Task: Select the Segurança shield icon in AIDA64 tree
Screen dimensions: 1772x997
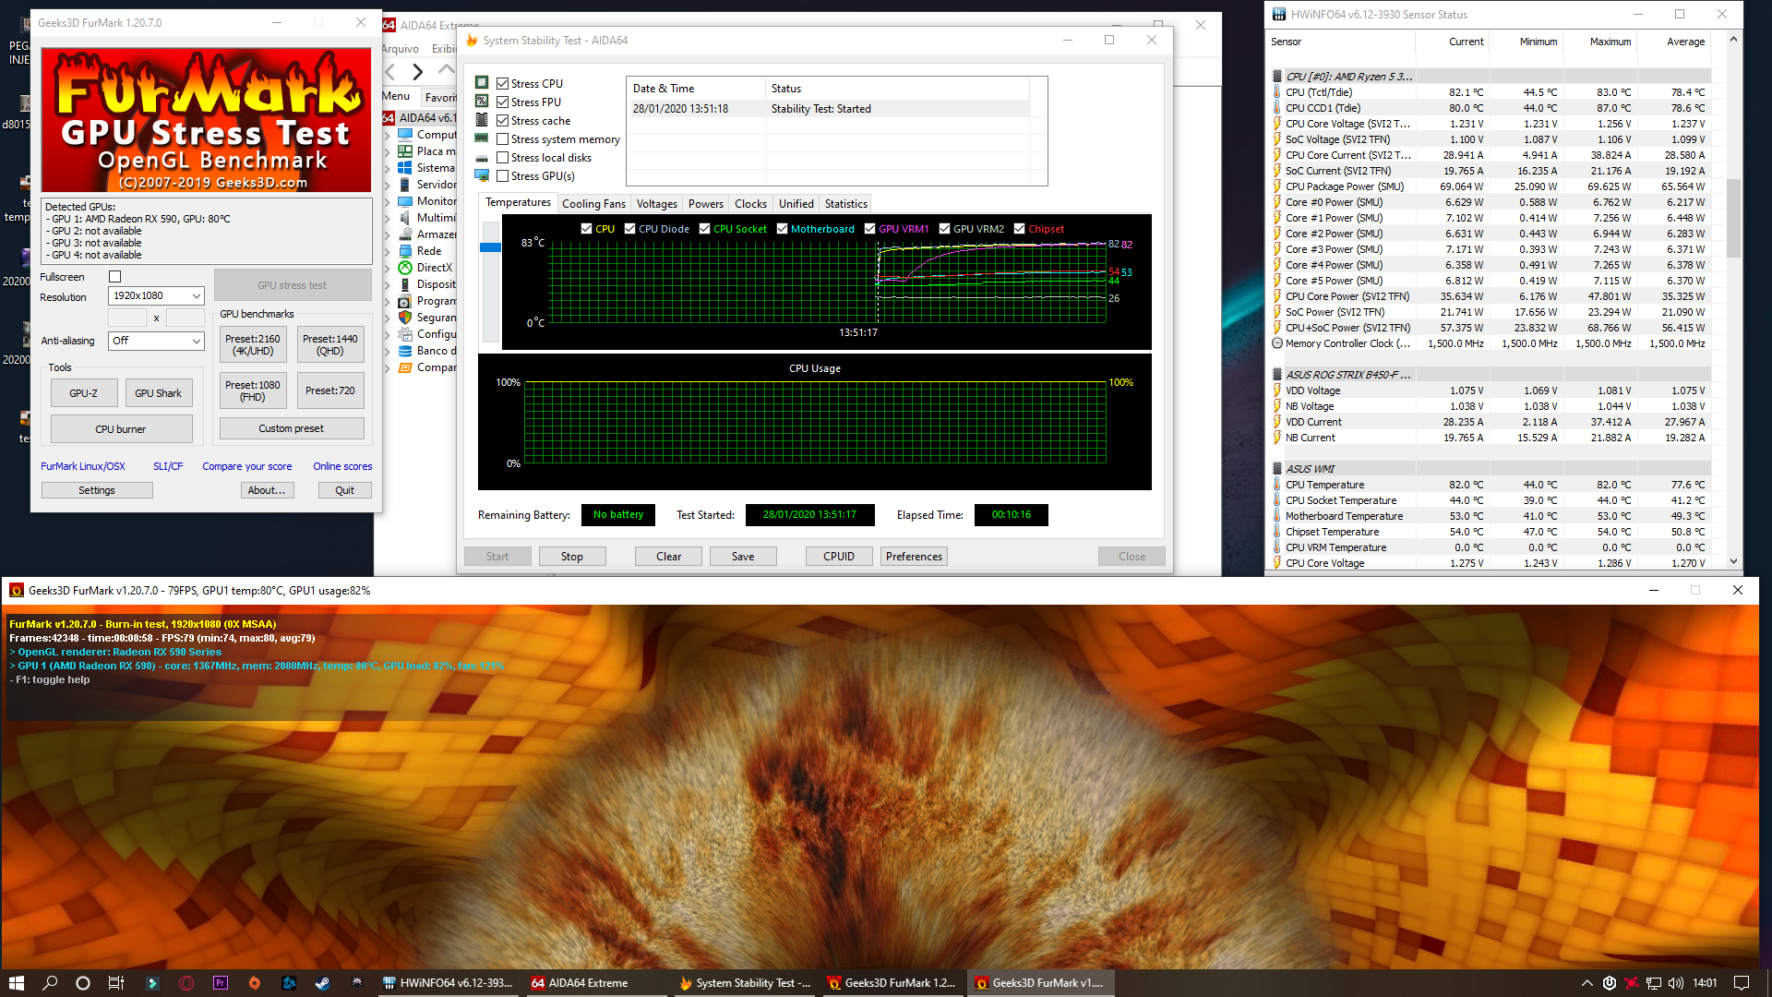Action: click(x=405, y=318)
